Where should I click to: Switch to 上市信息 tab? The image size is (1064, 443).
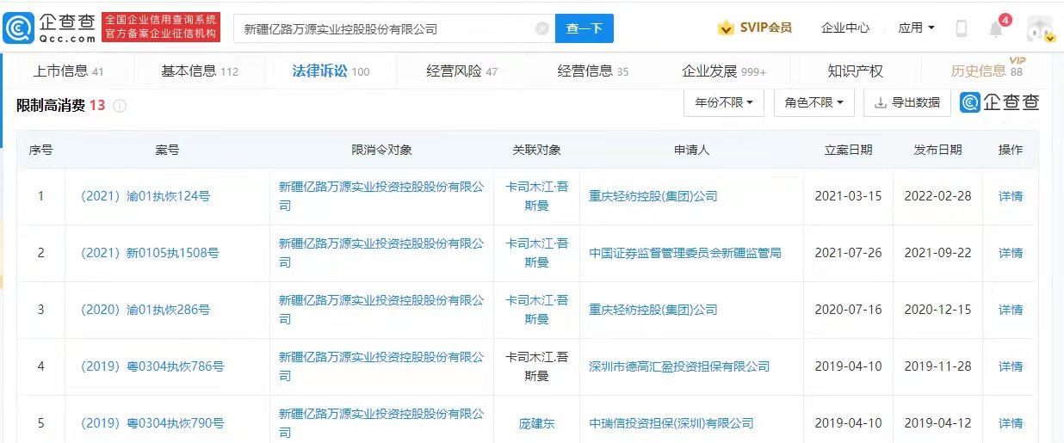click(68, 71)
